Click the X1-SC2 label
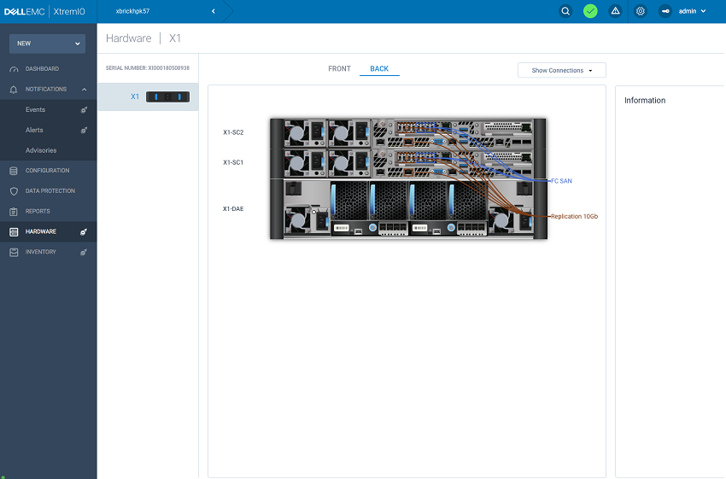726x479 pixels. pyautogui.click(x=233, y=132)
